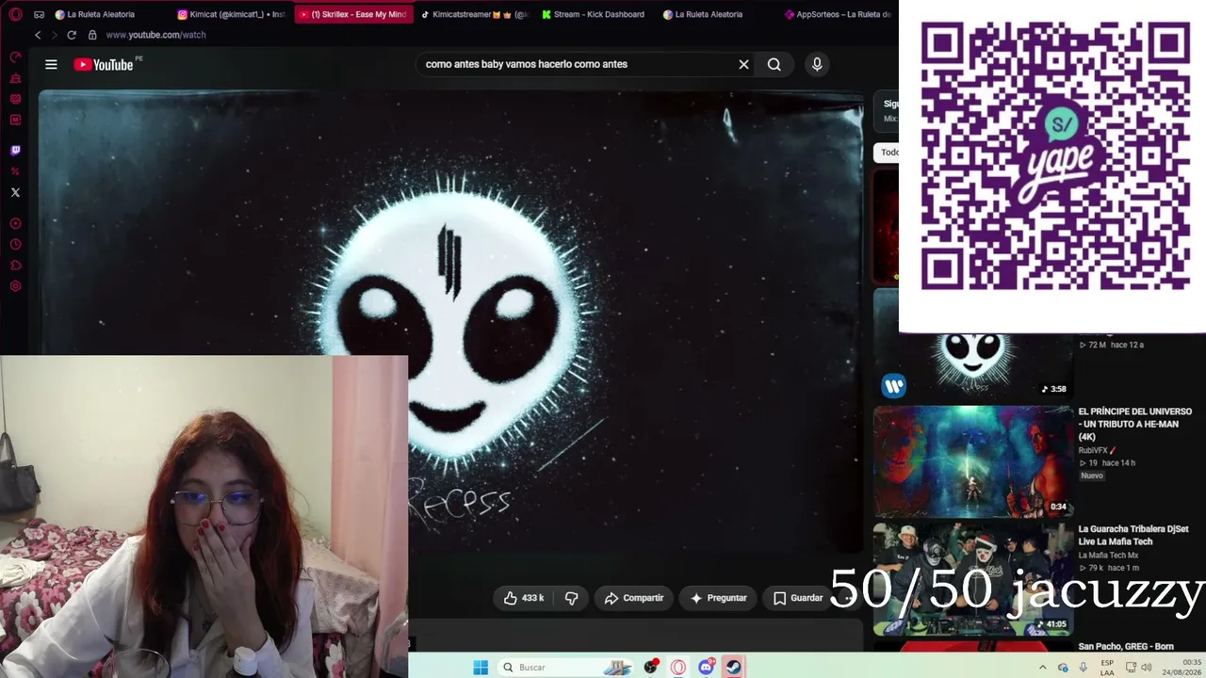Open Windows Start menu
This screenshot has height=678, width=1206.
(x=481, y=668)
